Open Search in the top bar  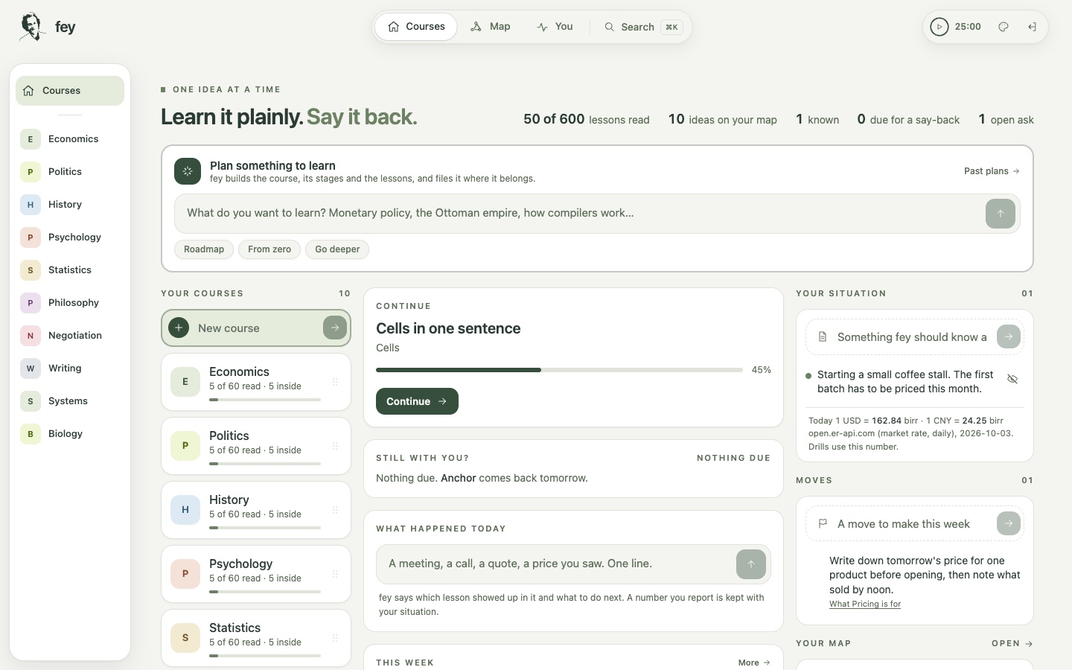tap(642, 27)
